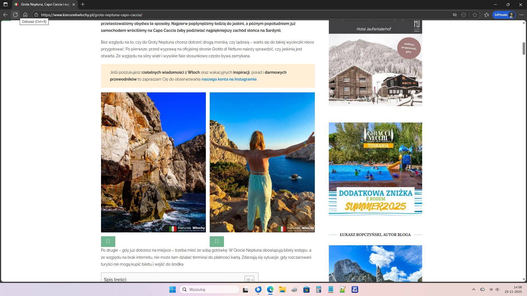Screen dimensions: 527x296
Task: Click the Wyszukaj taskbar search field
Action: (x=209, y=289)
